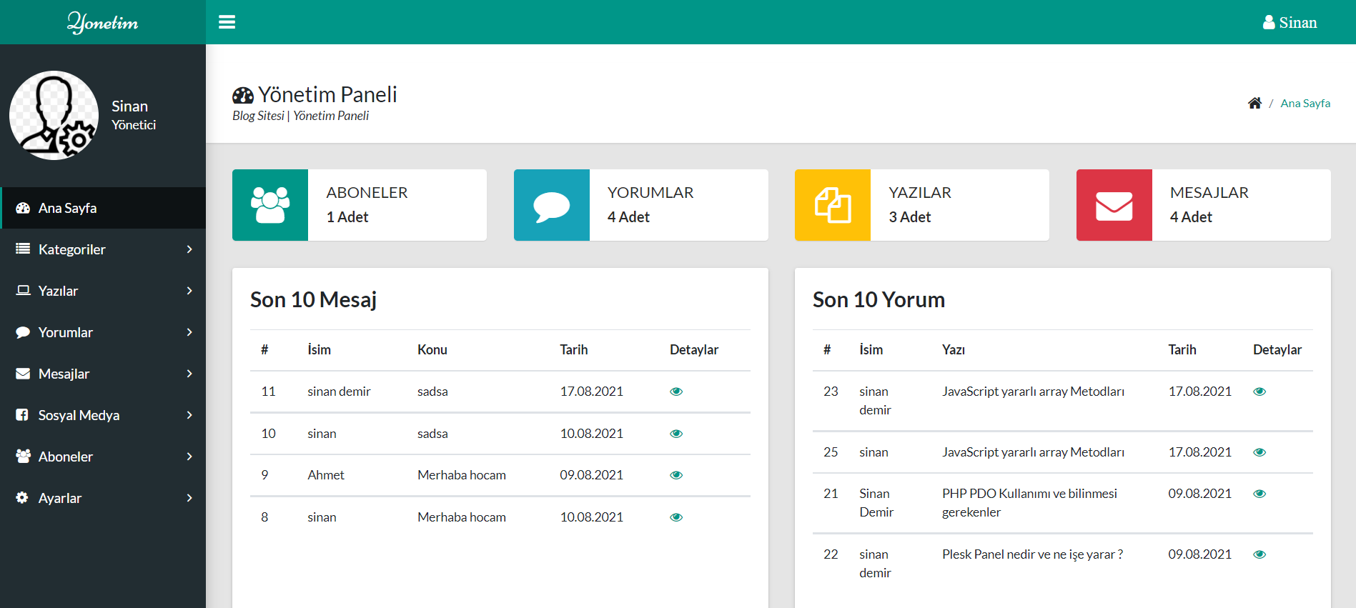
Task: Click the Mesajlar envelope sidebar icon
Action: [x=23, y=374]
